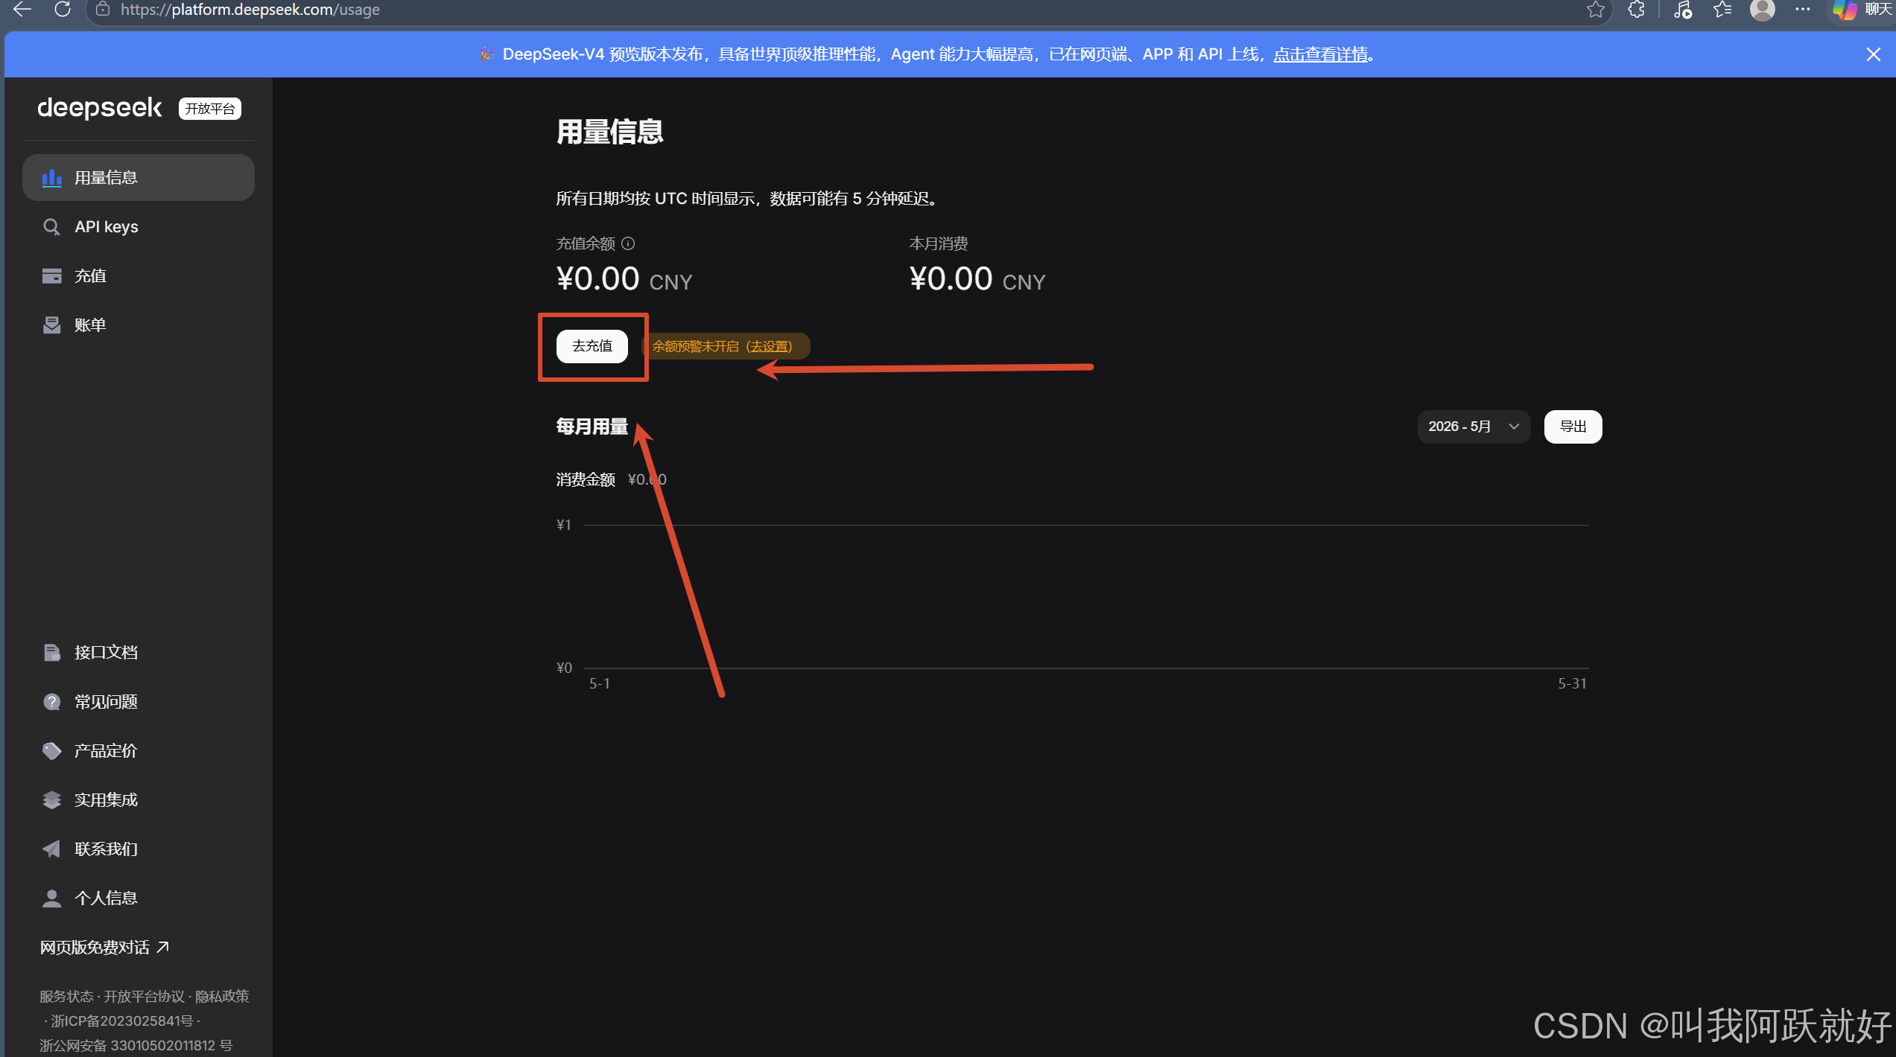
Task: Click the UTC 时间 notice text
Action: point(746,199)
